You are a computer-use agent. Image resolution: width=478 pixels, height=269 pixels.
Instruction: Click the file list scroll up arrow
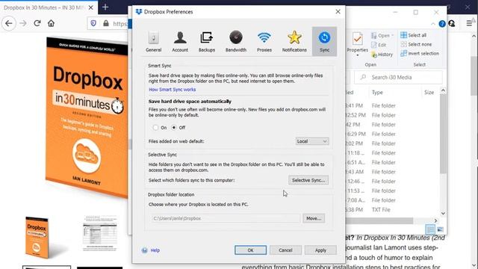click(443, 90)
